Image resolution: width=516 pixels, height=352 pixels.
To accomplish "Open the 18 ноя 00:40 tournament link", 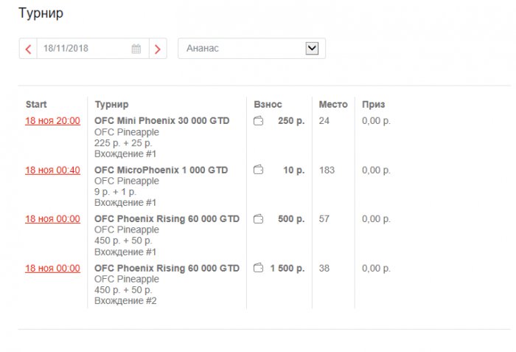I will point(52,170).
